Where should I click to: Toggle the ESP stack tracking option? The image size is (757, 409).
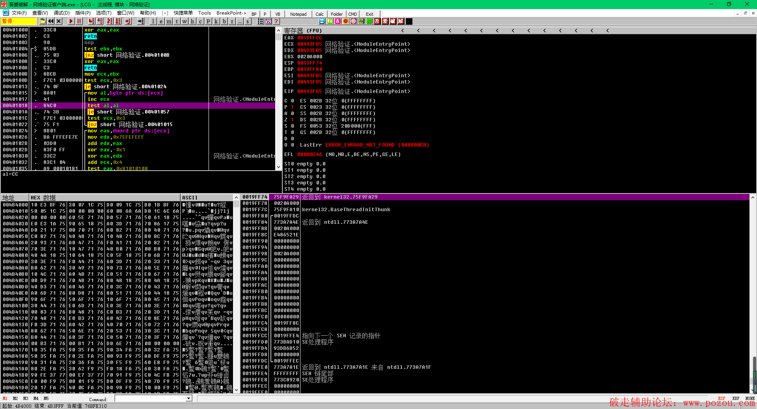(x=722, y=398)
